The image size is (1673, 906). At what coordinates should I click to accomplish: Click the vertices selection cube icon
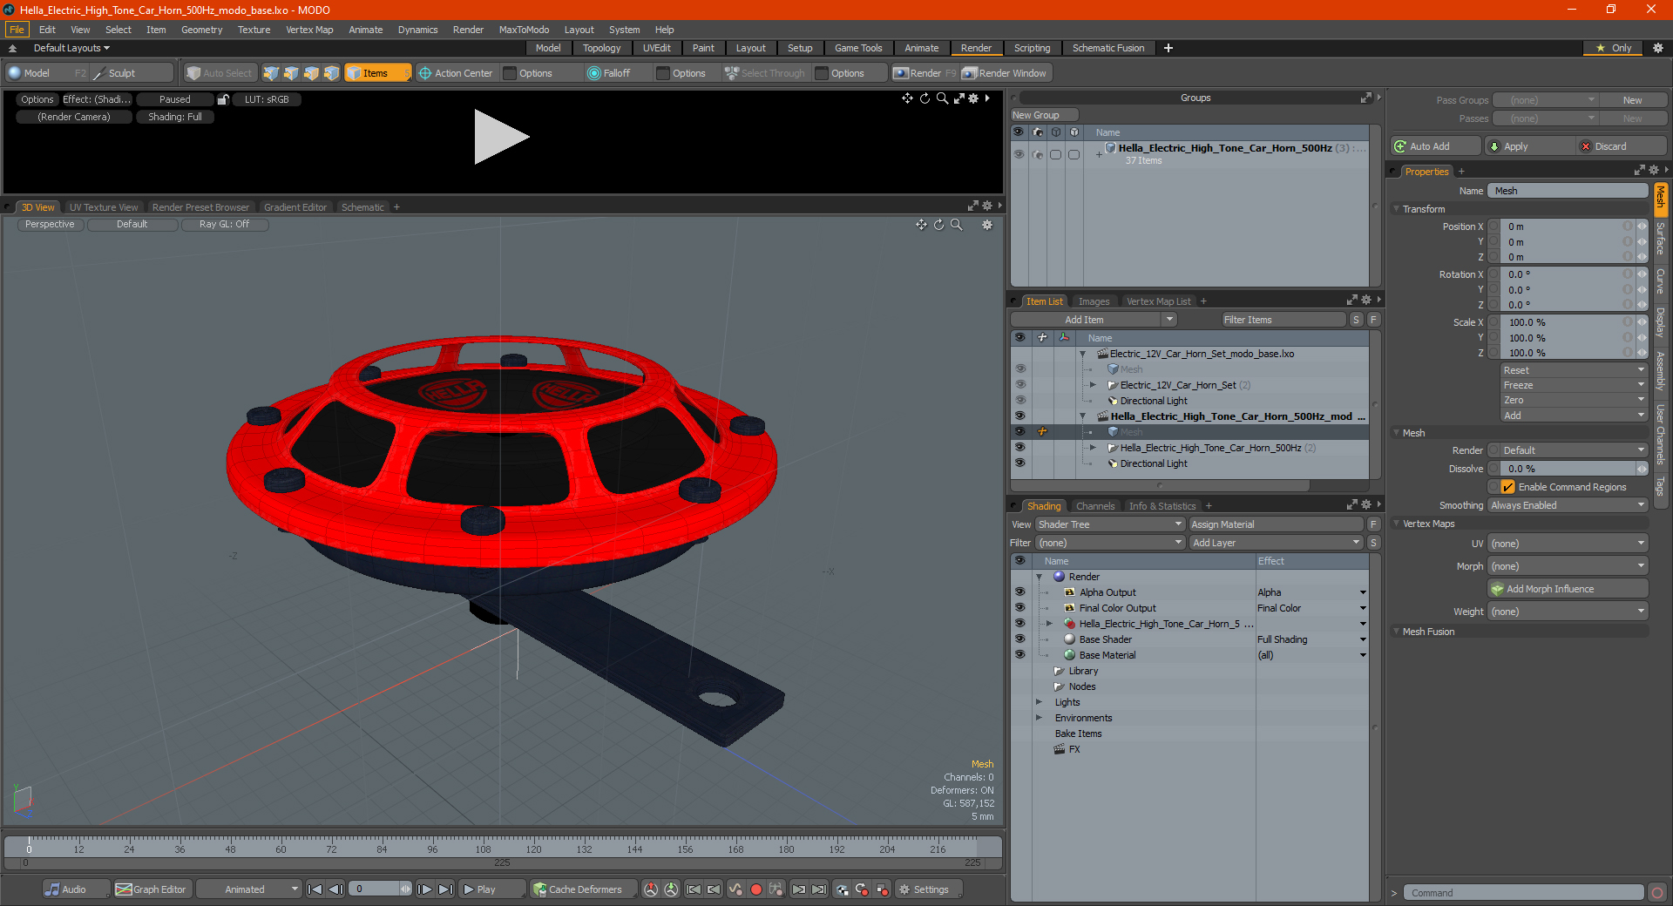[x=271, y=73]
